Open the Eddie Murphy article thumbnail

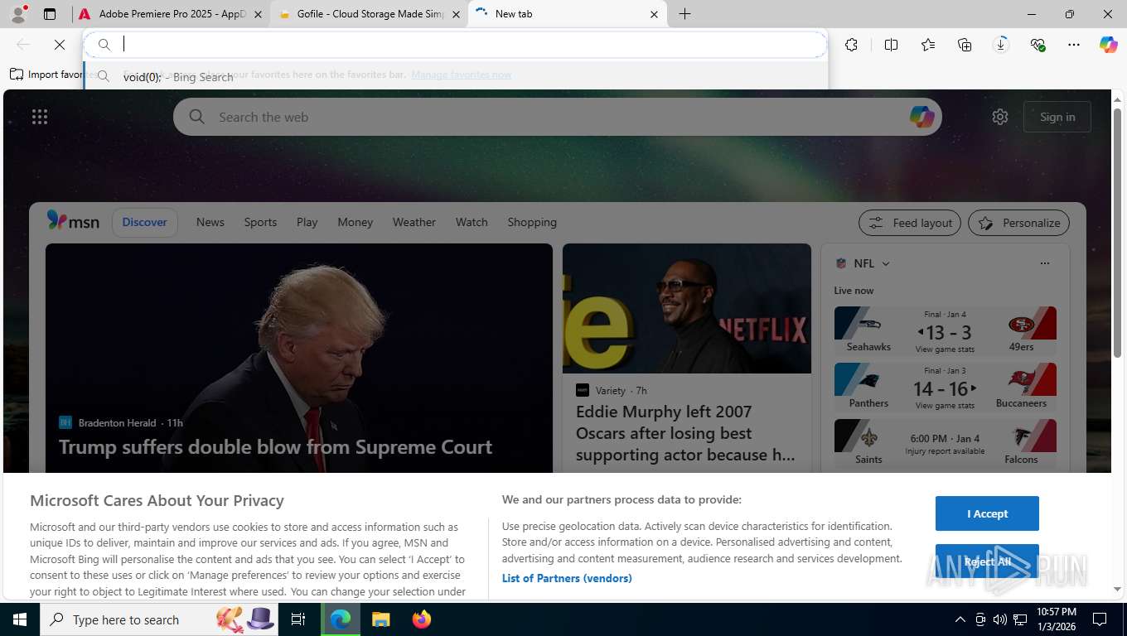687,308
